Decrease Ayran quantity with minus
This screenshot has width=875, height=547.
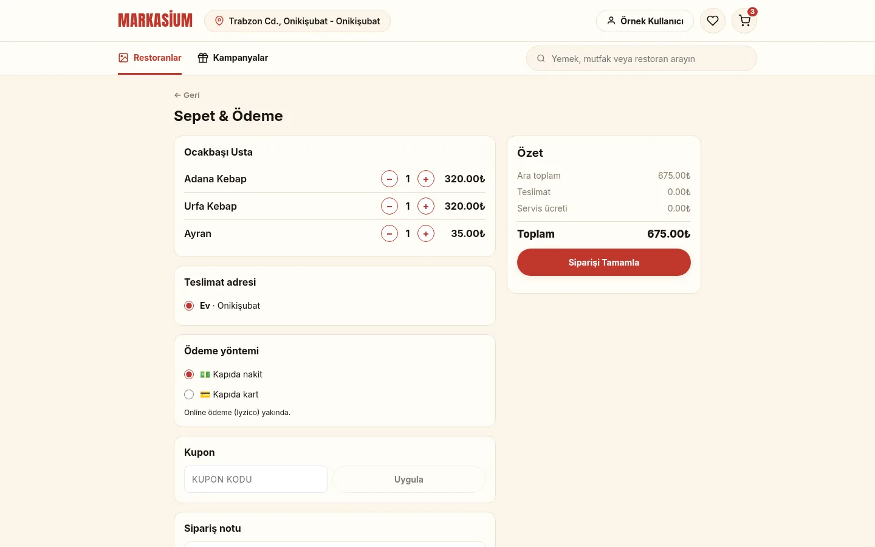(x=389, y=233)
